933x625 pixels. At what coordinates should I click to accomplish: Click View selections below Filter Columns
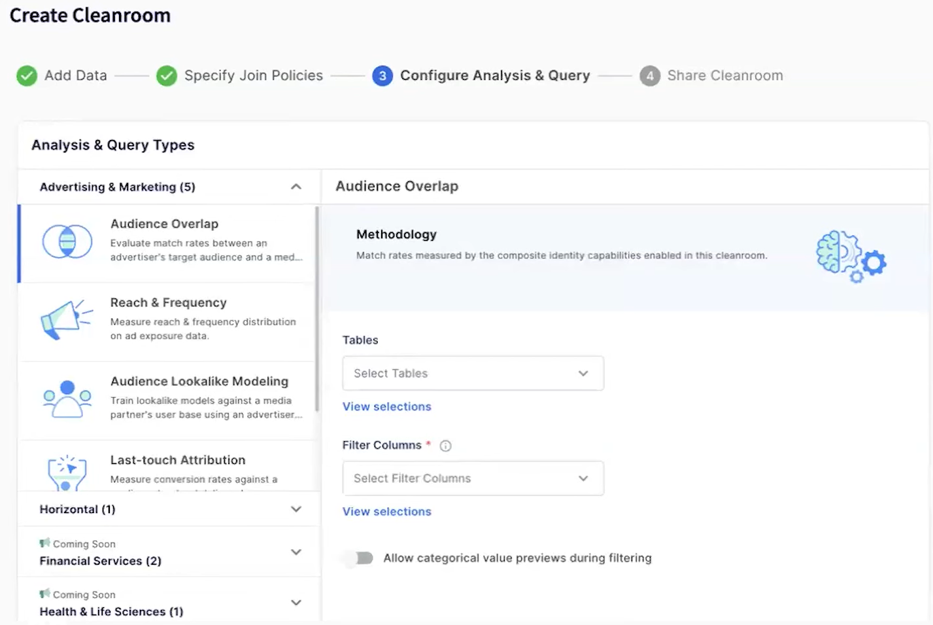(x=386, y=511)
